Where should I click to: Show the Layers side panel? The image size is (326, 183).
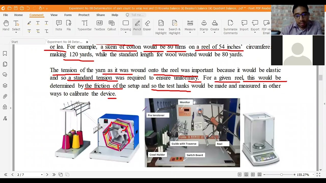coord(5,86)
